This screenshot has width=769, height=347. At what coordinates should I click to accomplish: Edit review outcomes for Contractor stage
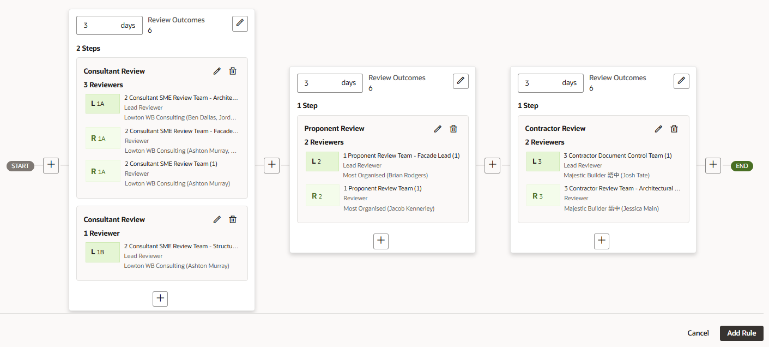(681, 81)
